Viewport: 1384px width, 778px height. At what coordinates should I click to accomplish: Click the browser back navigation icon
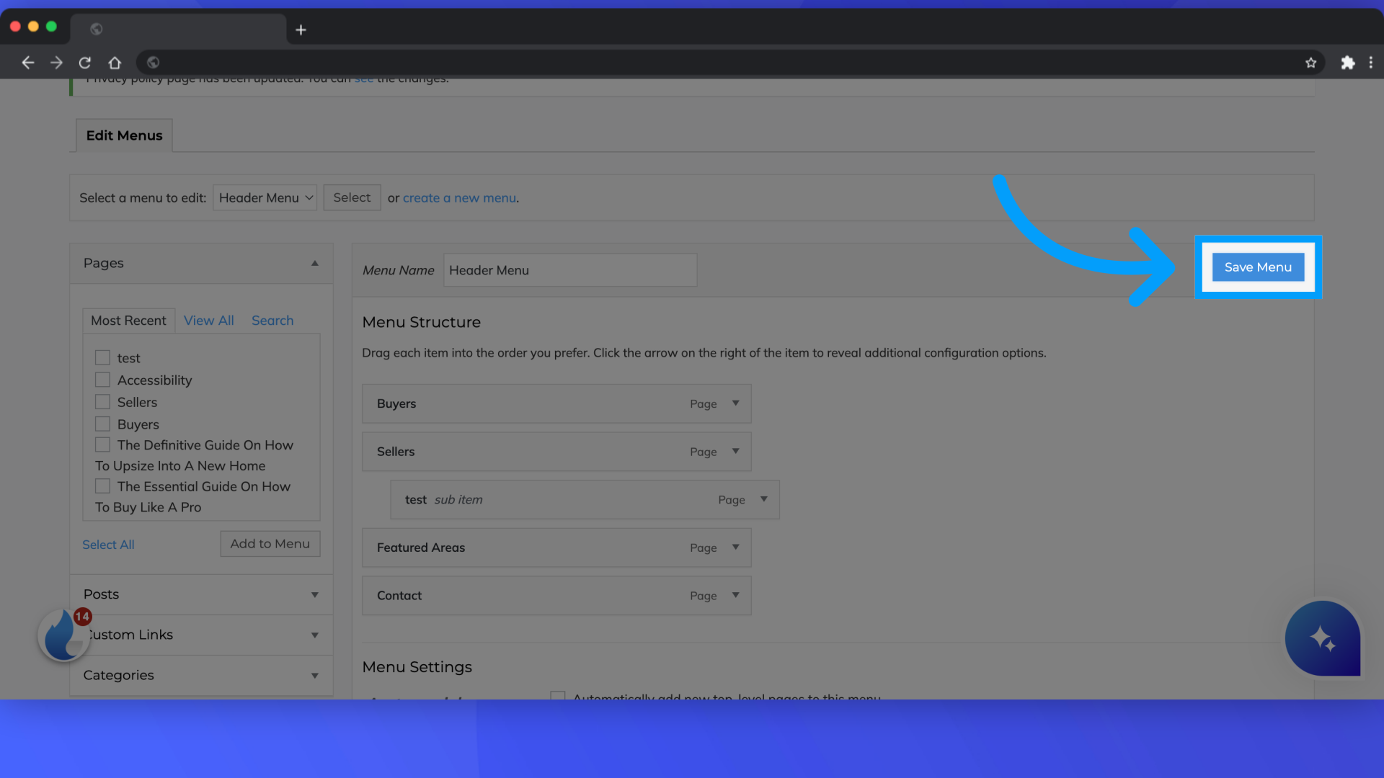coord(27,63)
